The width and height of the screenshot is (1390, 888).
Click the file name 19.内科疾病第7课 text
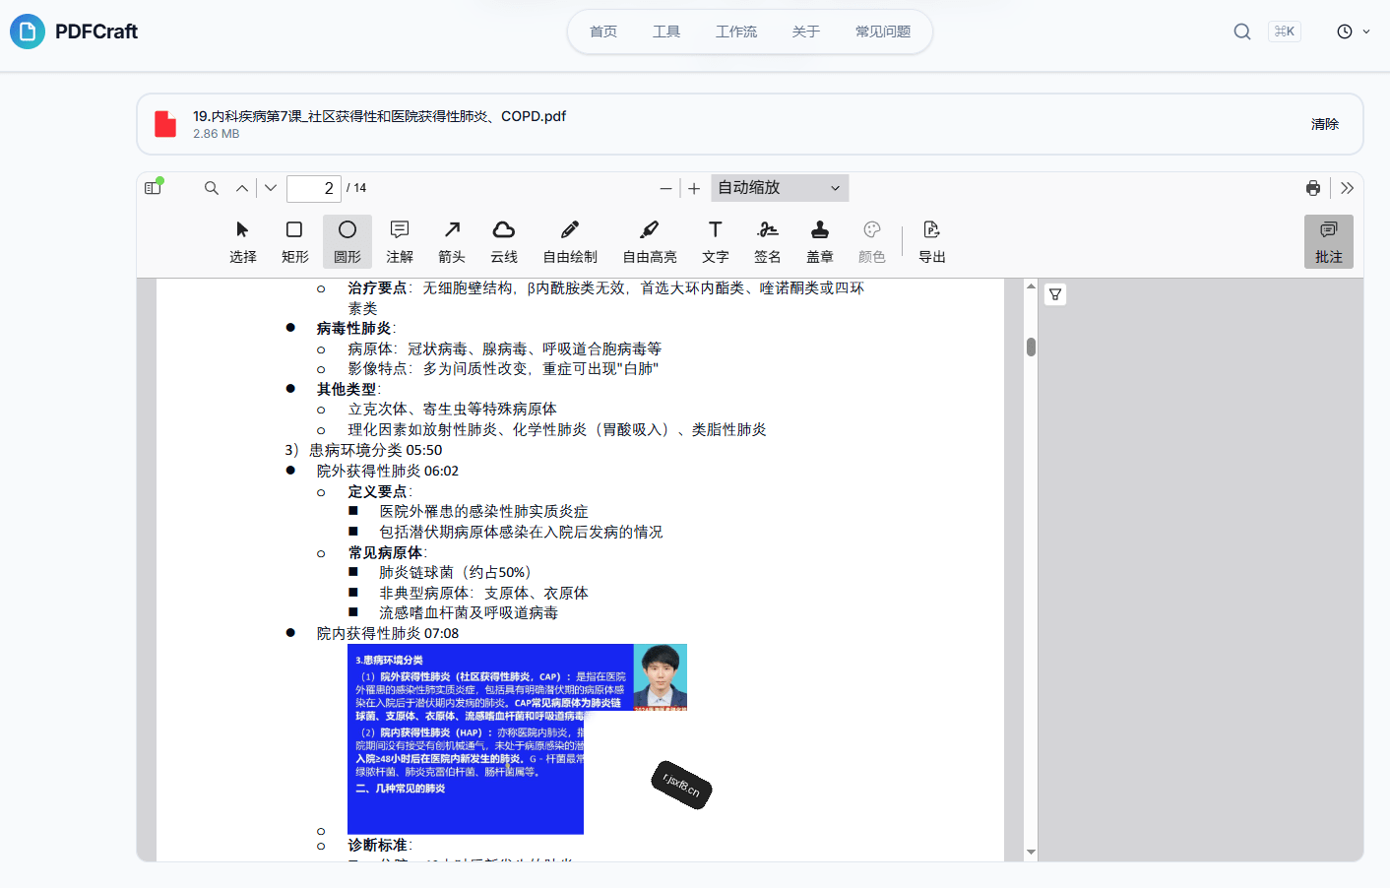[x=379, y=116]
